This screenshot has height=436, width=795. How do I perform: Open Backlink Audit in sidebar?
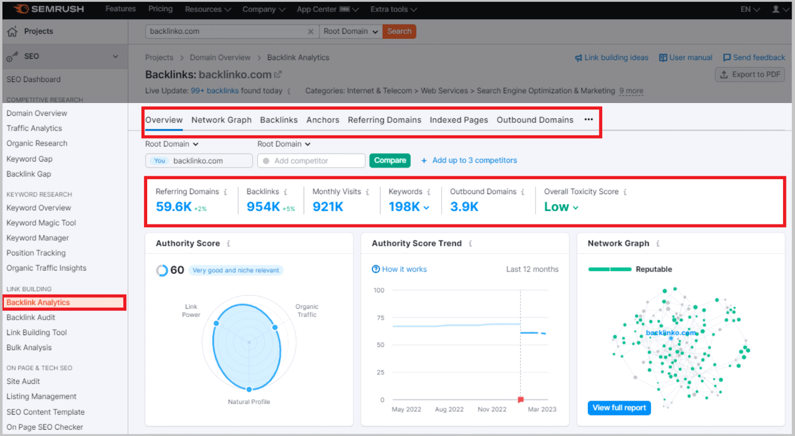tap(31, 318)
